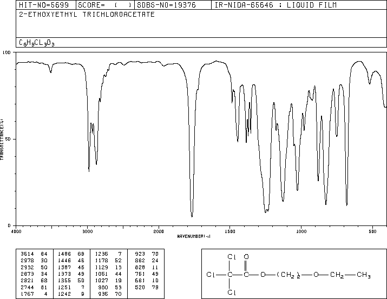Click the 3000 wavenumber axis label
Viewport: 387px width, 299px height.
pyautogui.click(x=87, y=231)
